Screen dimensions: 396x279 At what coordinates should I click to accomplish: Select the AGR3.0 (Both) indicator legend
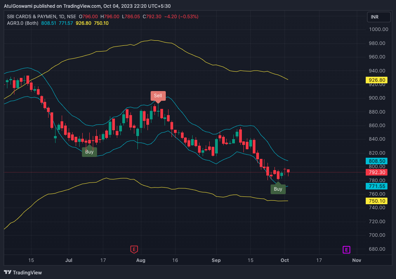click(23, 23)
